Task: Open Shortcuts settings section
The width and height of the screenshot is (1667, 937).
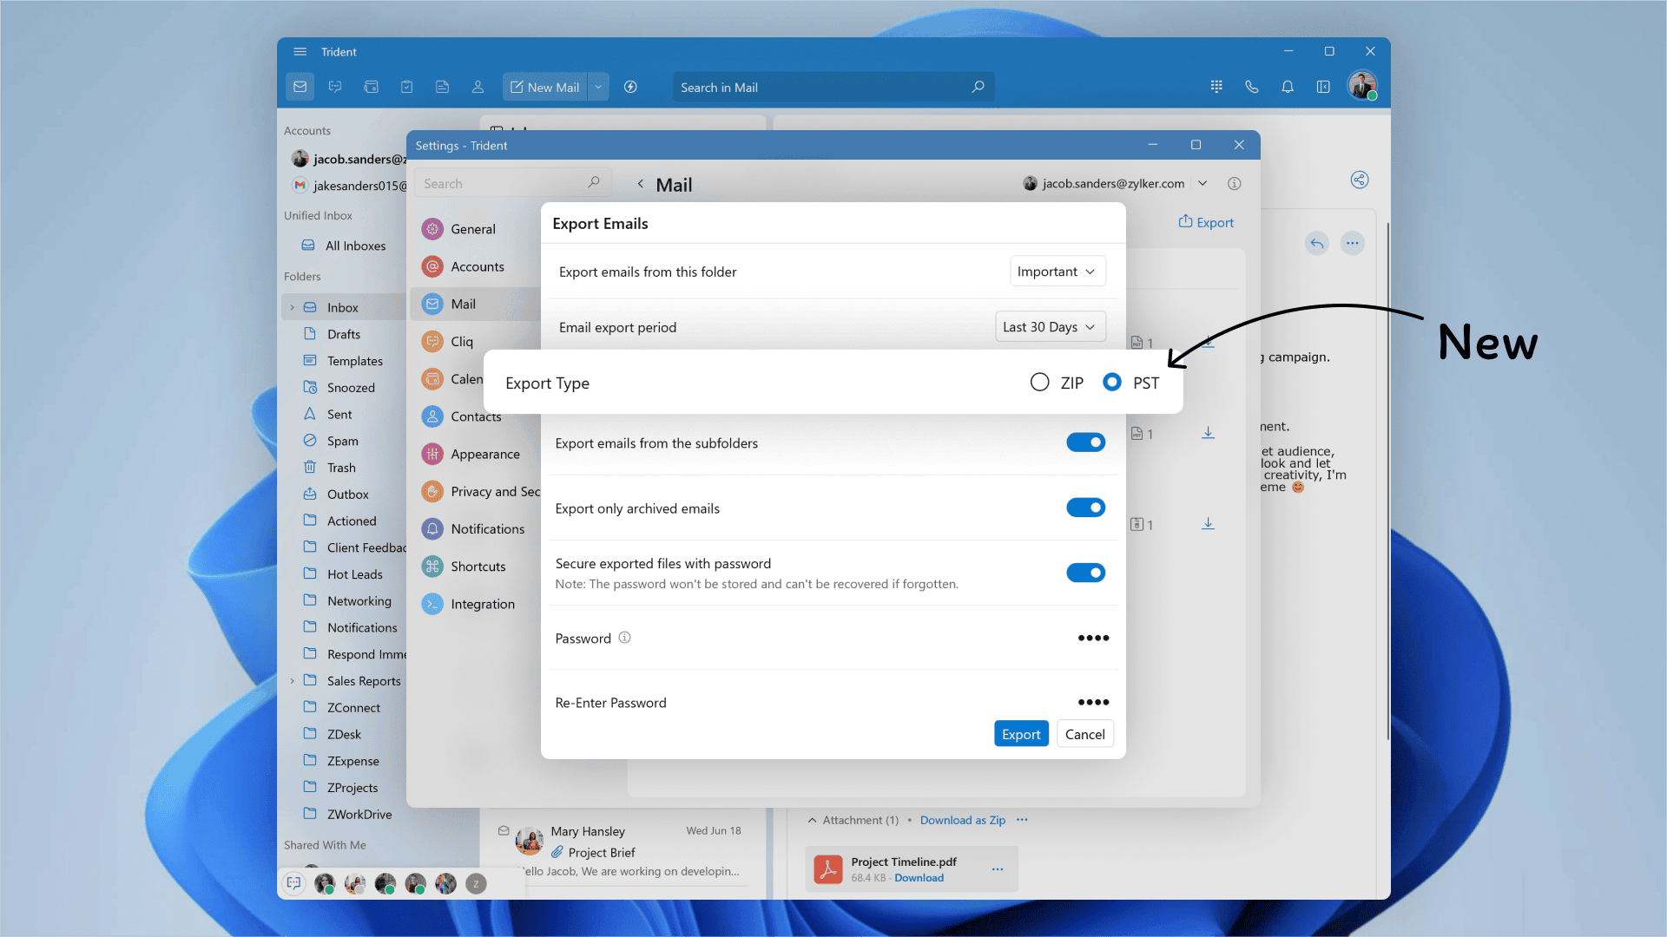Action: pos(474,567)
